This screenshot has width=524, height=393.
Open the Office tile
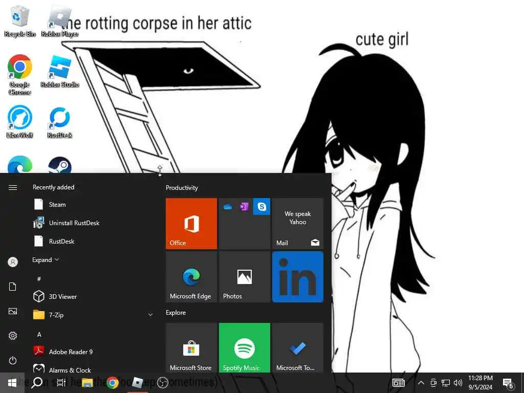(191, 224)
